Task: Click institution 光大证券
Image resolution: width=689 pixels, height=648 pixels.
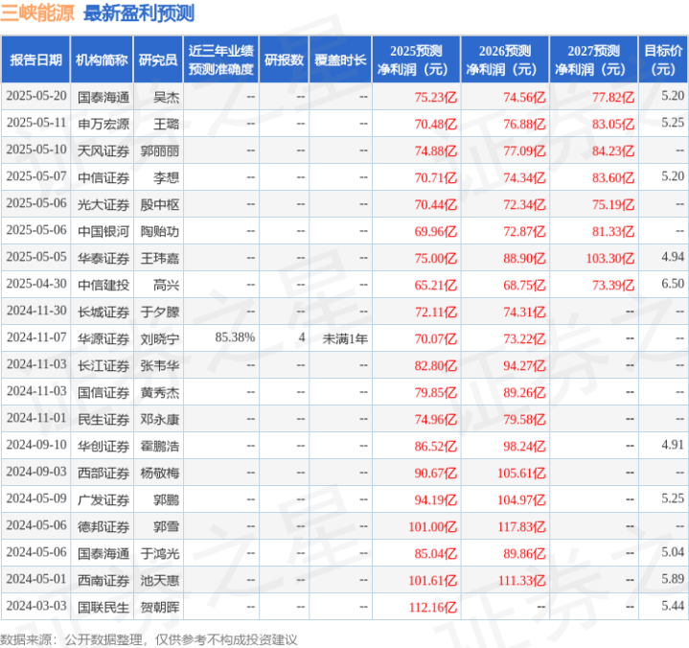Action: tap(103, 204)
